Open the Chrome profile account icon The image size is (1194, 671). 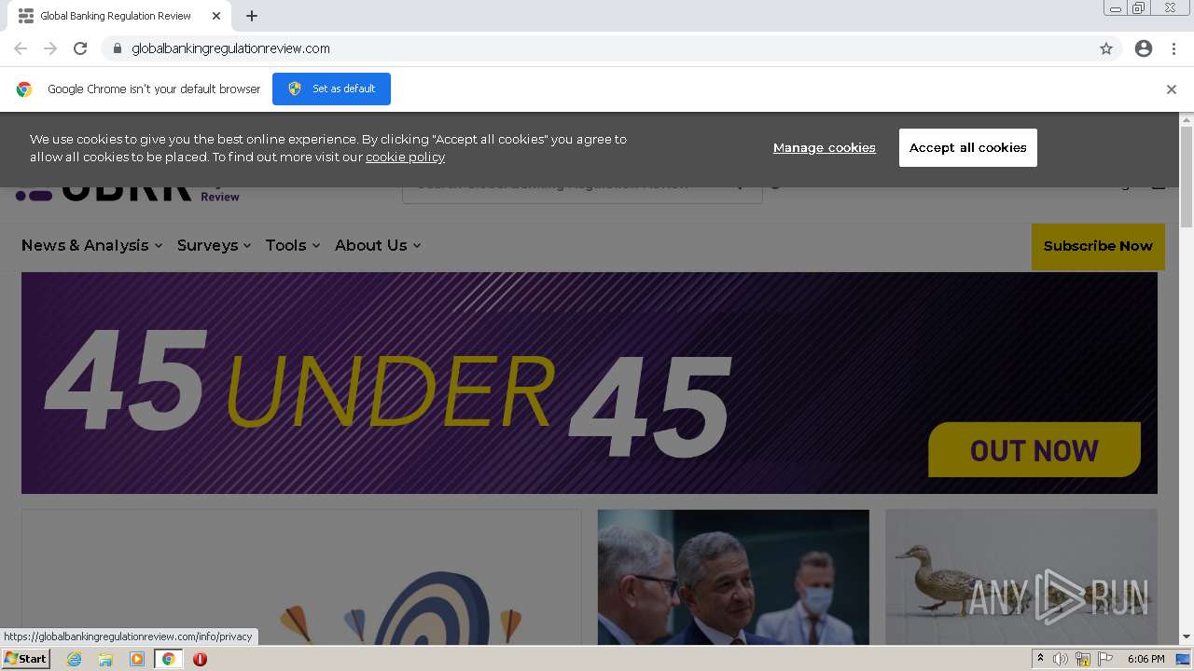click(x=1144, y=48)
